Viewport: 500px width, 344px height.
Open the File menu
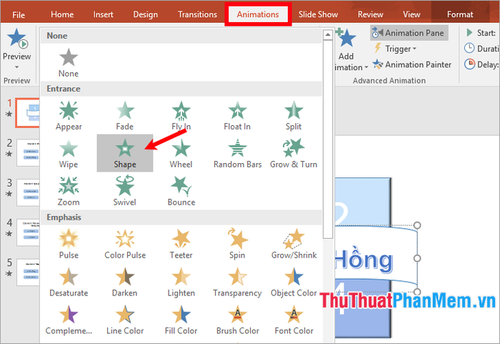pyautogui.click(x=19, y=14)
